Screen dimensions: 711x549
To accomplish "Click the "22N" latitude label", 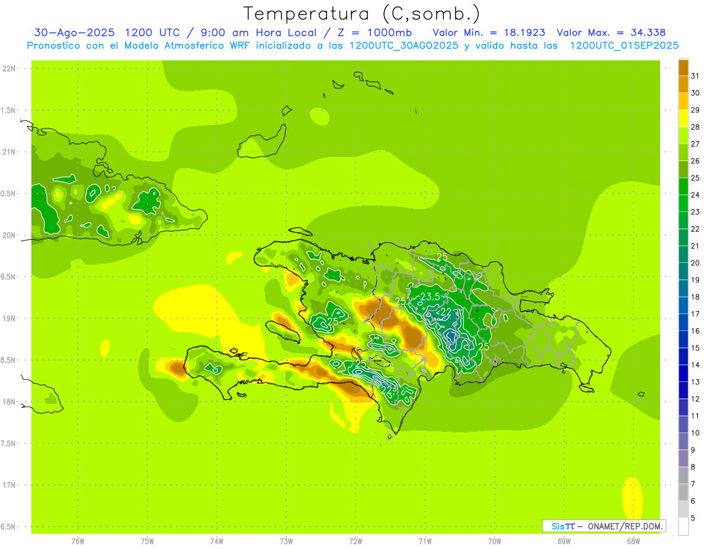I will (9, 69).
